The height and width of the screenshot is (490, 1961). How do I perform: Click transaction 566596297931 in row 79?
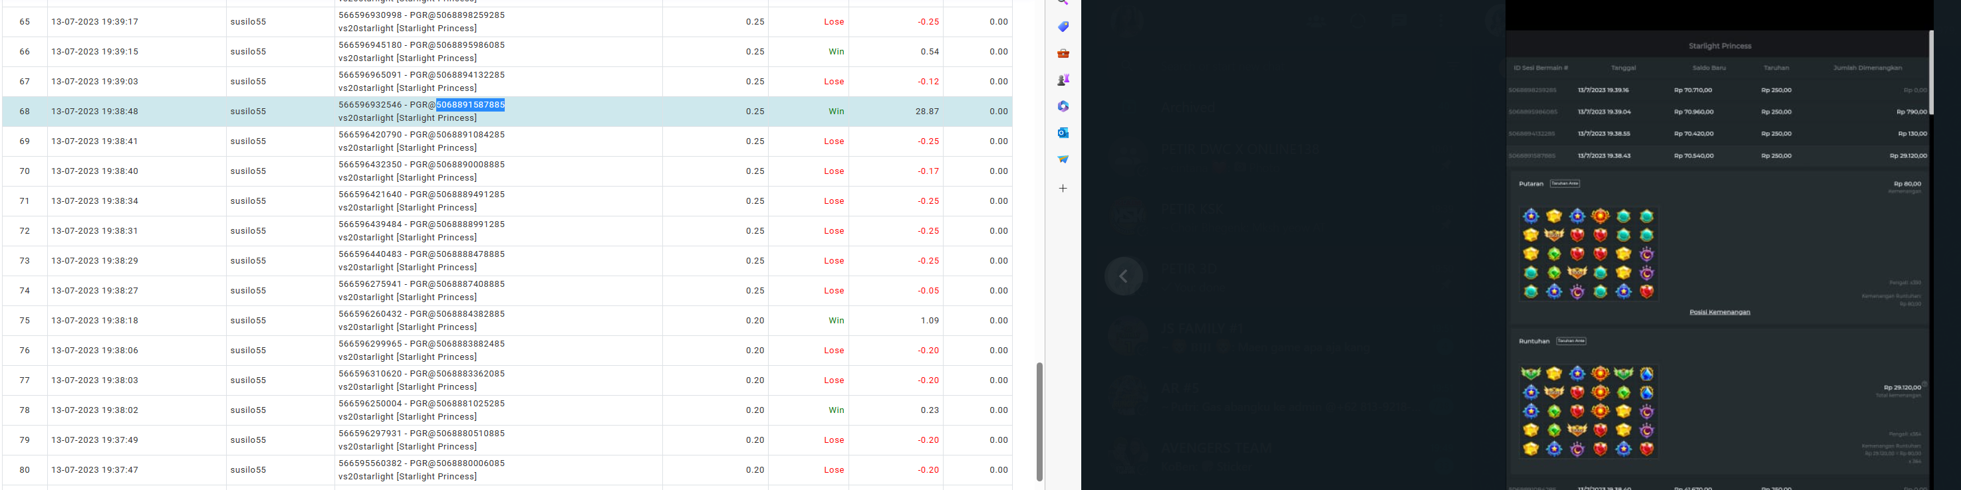pyautogui.click(x=370, y=434)
